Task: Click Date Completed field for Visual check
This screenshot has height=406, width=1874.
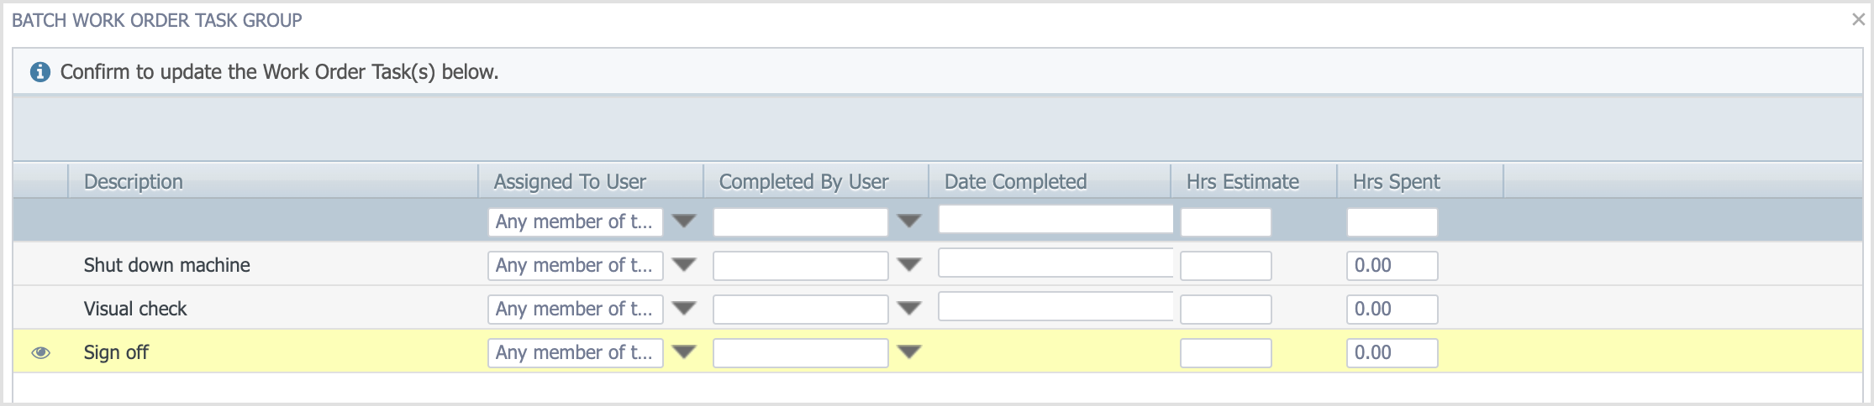Action: click(1056, 306)
